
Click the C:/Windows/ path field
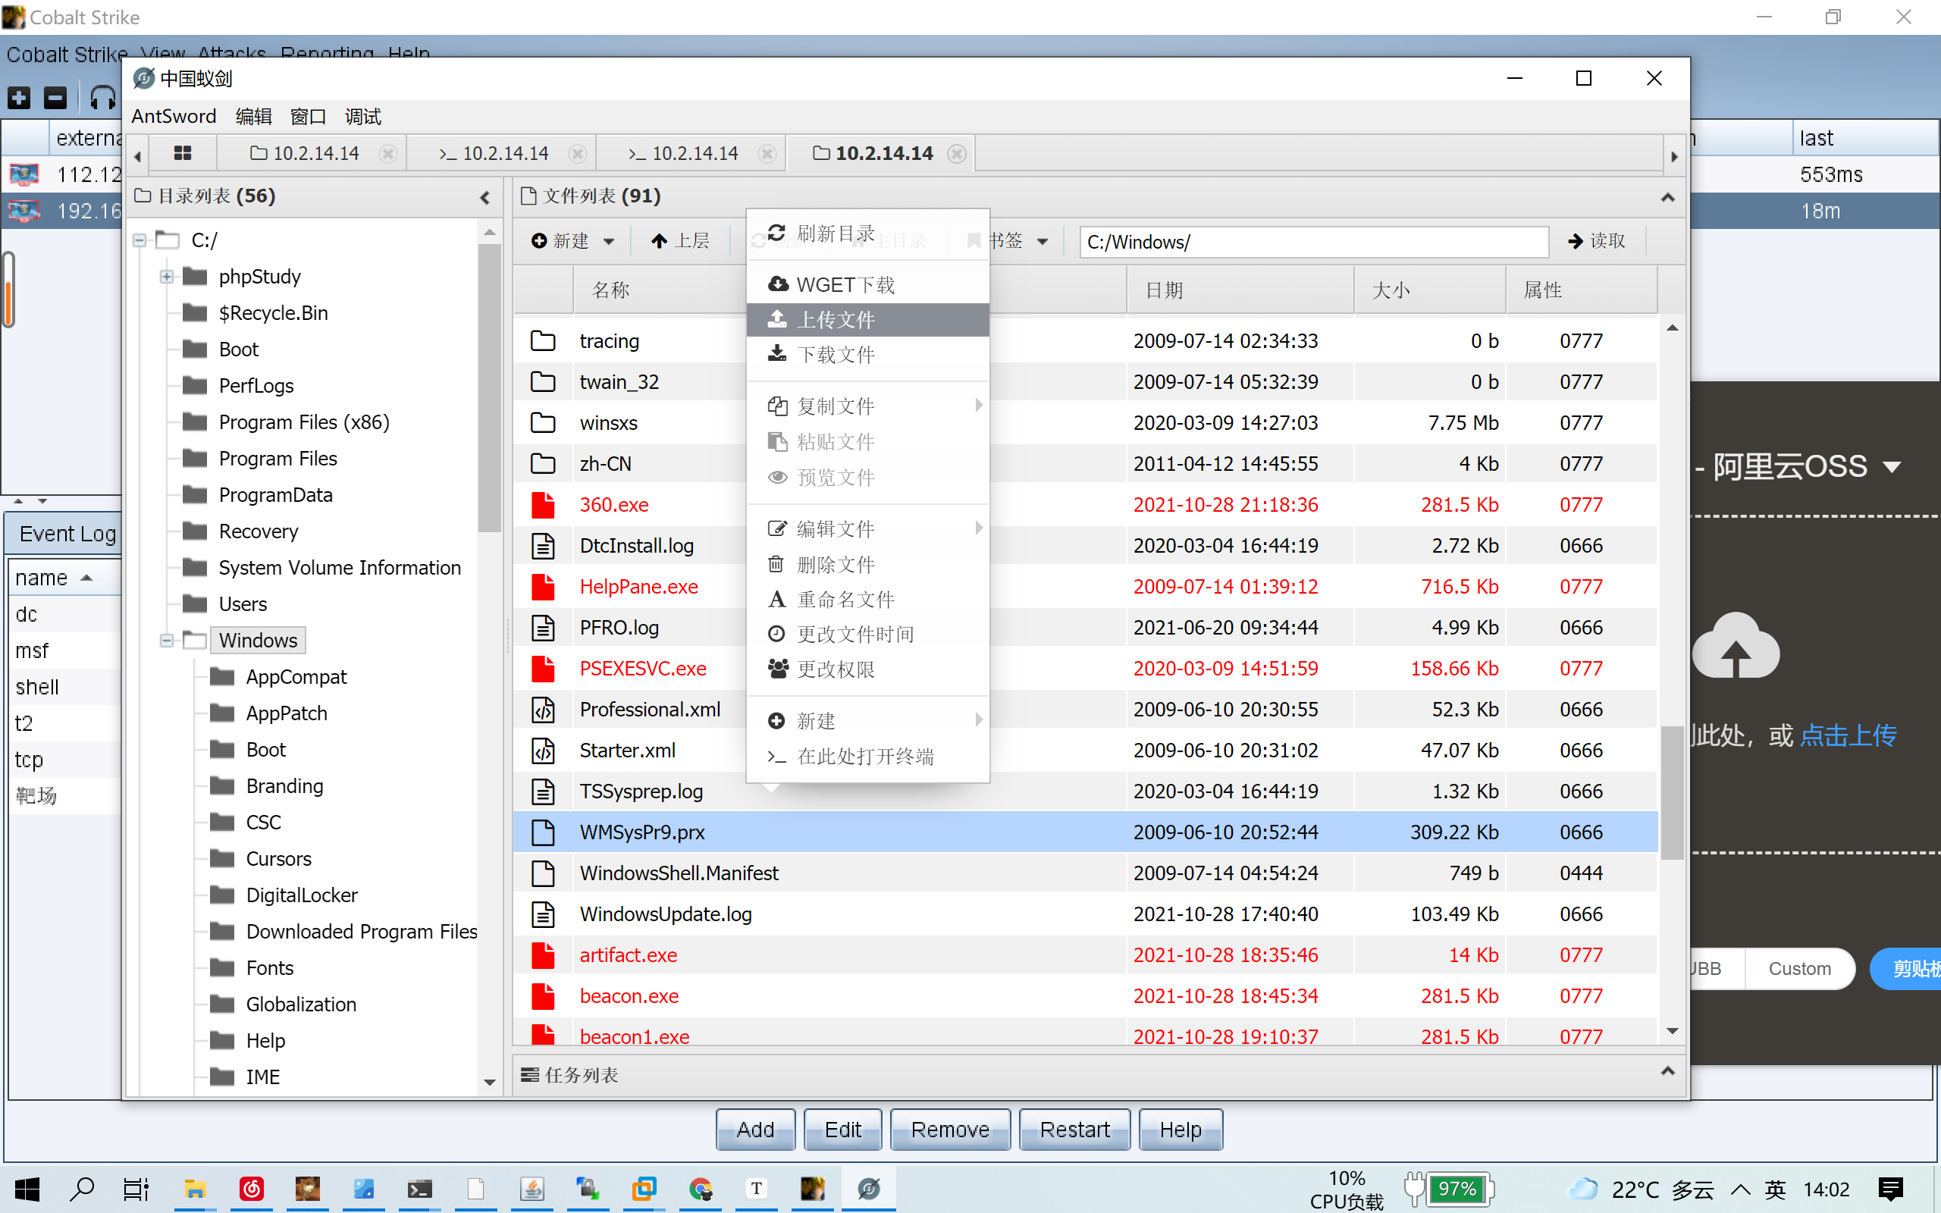[1314, 242]
